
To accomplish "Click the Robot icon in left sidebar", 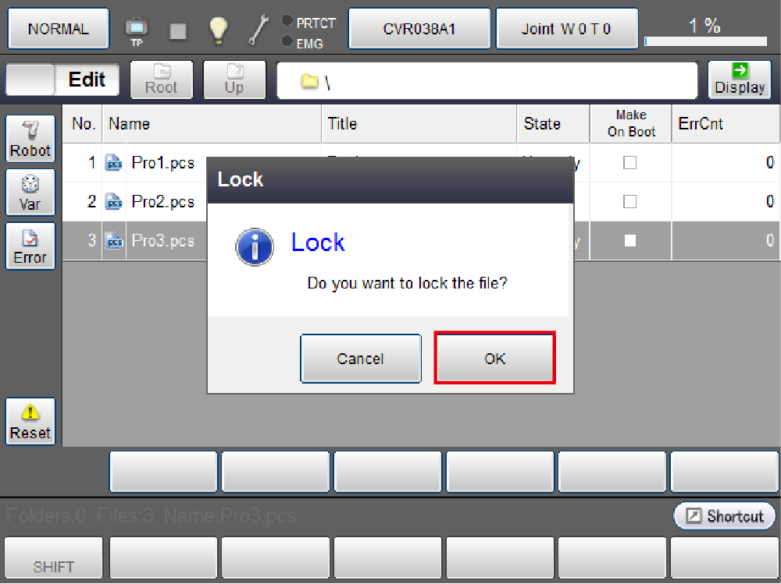I will pyautogui.click(x=30, y=140).
